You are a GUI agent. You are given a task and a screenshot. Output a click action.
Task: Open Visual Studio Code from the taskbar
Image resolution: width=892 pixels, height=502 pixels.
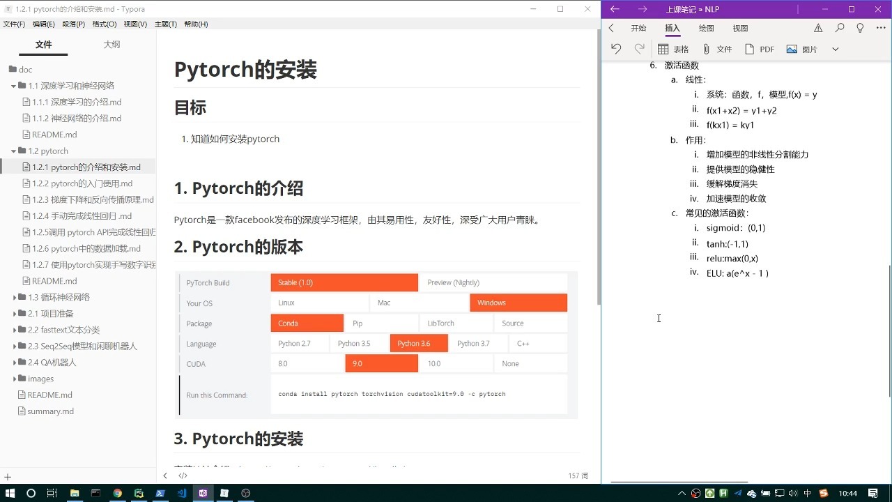181,493
